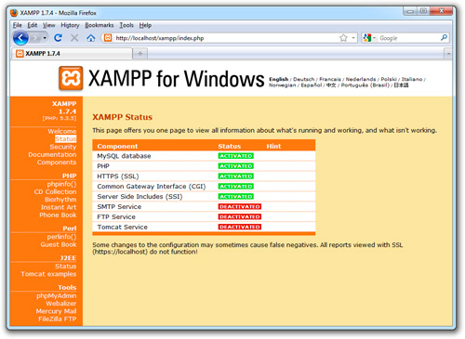Open the Tools menu
Viewport: 465px width, 339px height.
pyautogui.click(x=126, y=25)
